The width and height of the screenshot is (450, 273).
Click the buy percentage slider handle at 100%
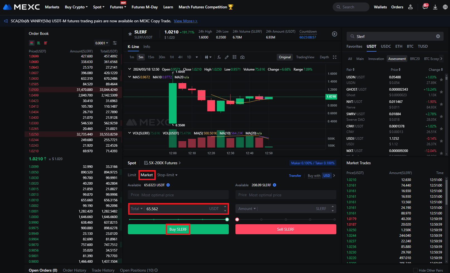227,219
